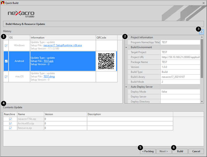Uncheck the macOS row checkbox
The width and height of the screenshot is (207, 157).
click(x=6, y=77)
